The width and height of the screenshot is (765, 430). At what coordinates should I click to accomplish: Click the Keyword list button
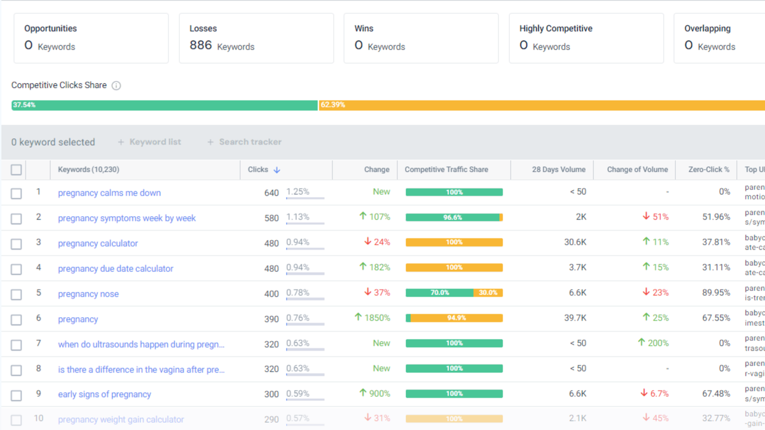[x=149, y=142]
